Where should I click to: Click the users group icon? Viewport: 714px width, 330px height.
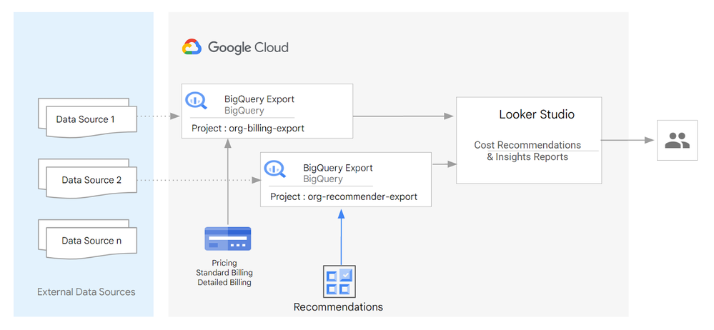click(677, 140)
